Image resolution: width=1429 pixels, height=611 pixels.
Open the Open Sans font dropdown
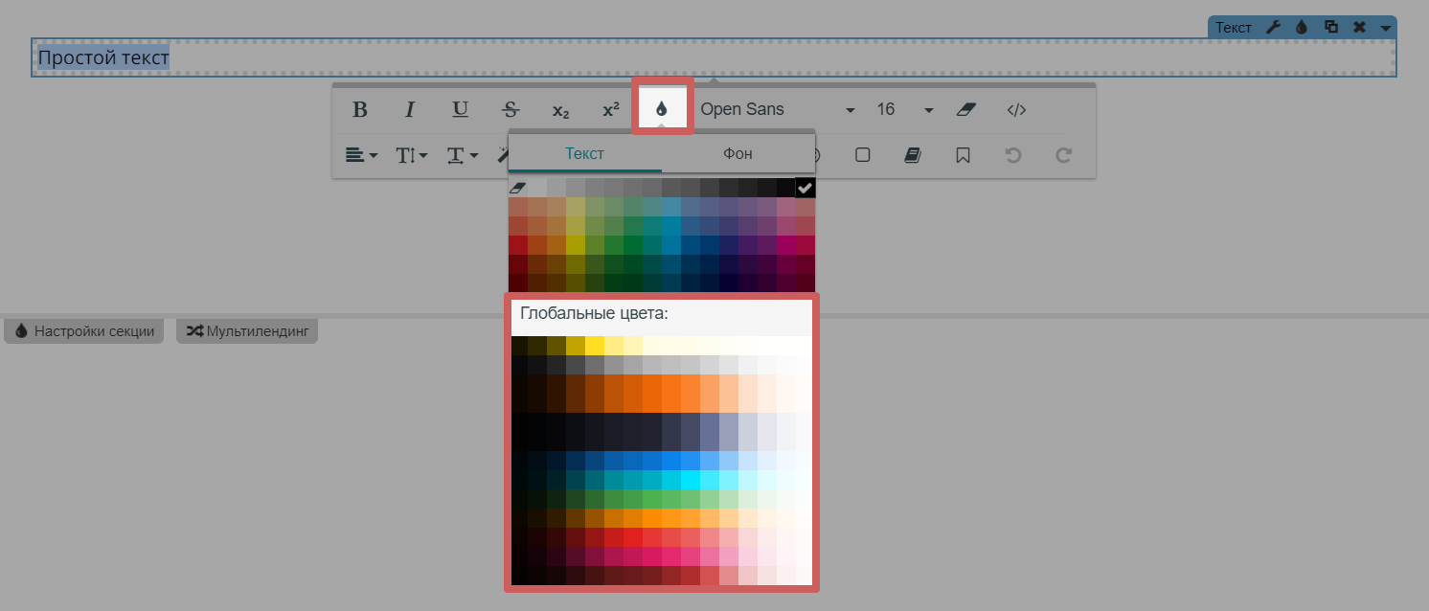[x=777, y=109]
